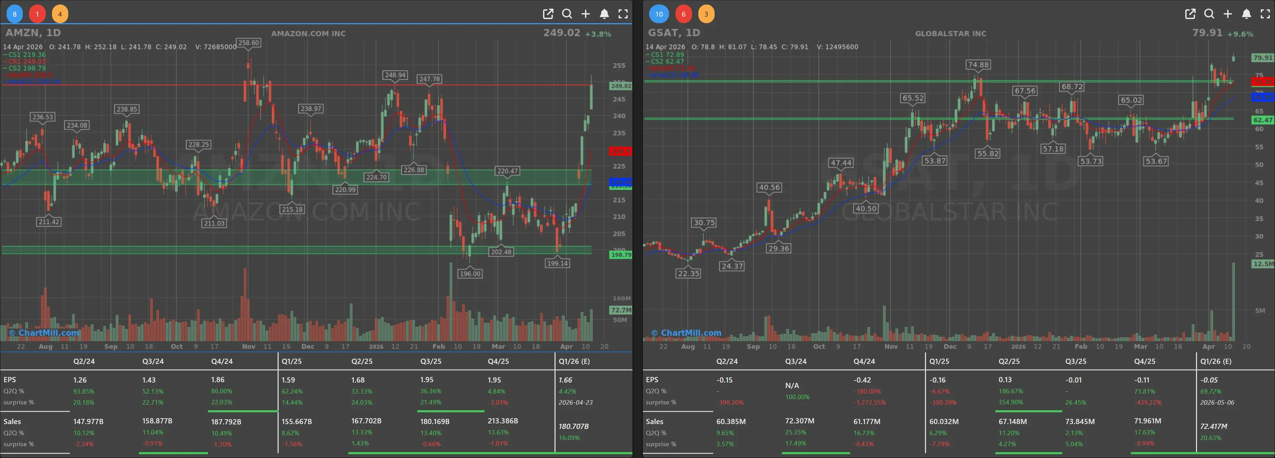Open ChartMill.com link on GSAT chart
Screen dimensions: 1275x458
(686, 333)
